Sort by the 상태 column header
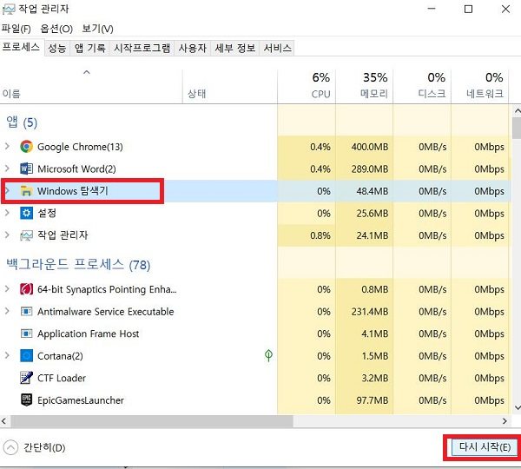521x469 pixels. (x=230, y=87)
